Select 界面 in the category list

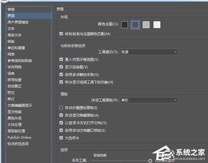[29, 16]
